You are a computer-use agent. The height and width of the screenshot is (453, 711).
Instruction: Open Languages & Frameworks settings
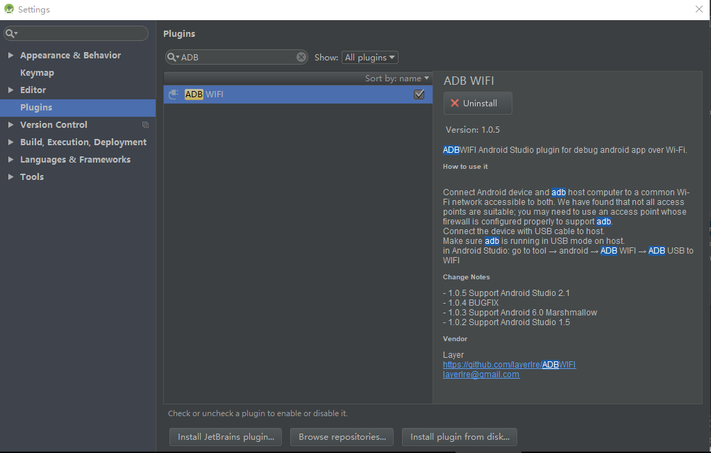[75, 160]
